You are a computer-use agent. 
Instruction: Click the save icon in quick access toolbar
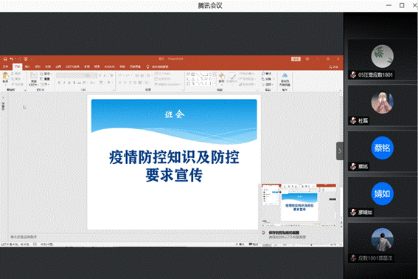(x=5, y=59)
